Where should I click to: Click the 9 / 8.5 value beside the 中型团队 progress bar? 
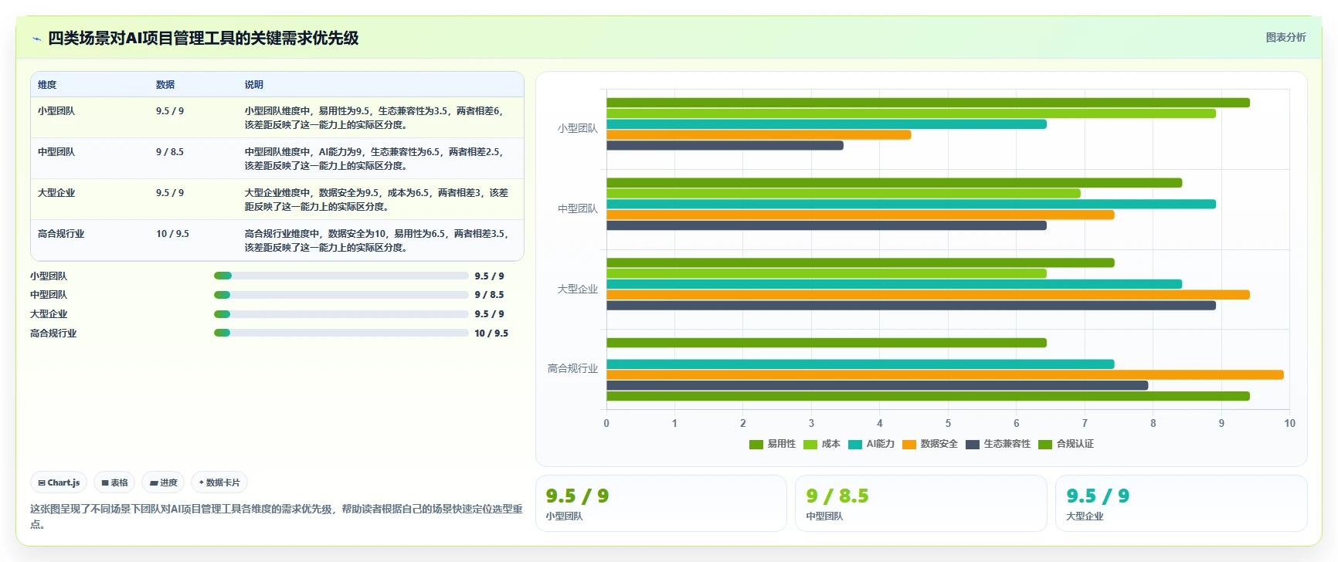489,295
